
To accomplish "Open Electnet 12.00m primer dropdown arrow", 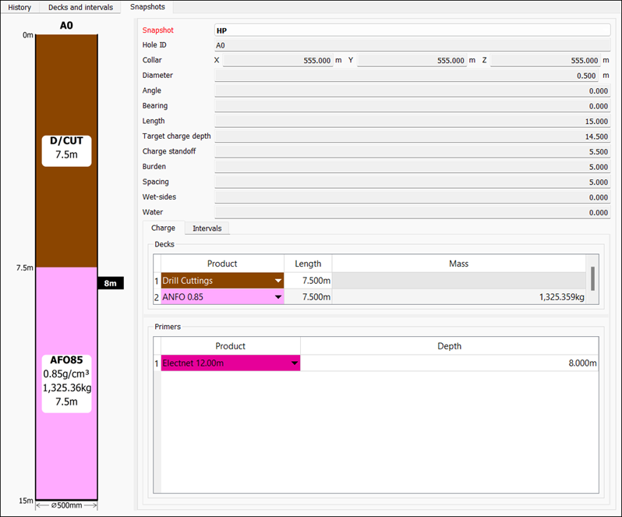I will pos(295,363).
